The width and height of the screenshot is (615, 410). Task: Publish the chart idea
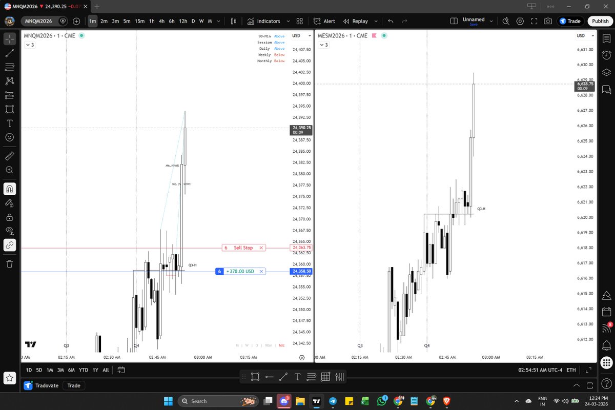pyautogui.click(x=599, y=21)
